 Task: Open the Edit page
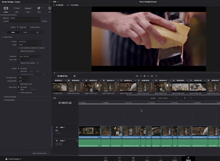133,159
